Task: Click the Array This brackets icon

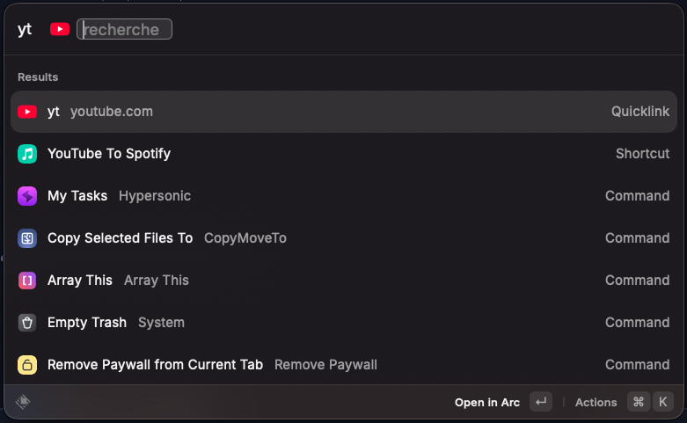Action: point(27,281)
